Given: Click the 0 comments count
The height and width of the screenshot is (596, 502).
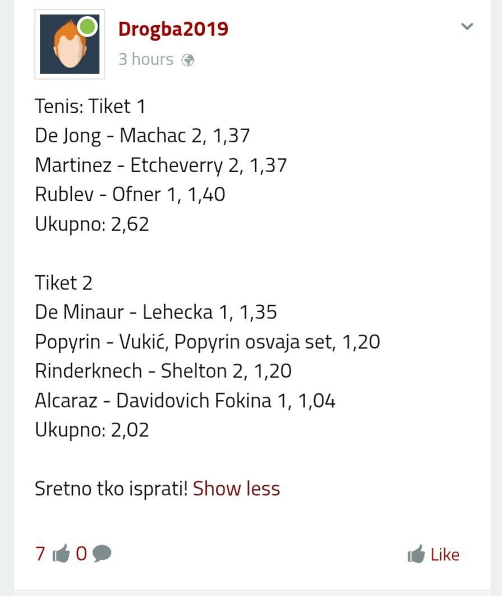Looking at the screenshot, I should point(81,553).
